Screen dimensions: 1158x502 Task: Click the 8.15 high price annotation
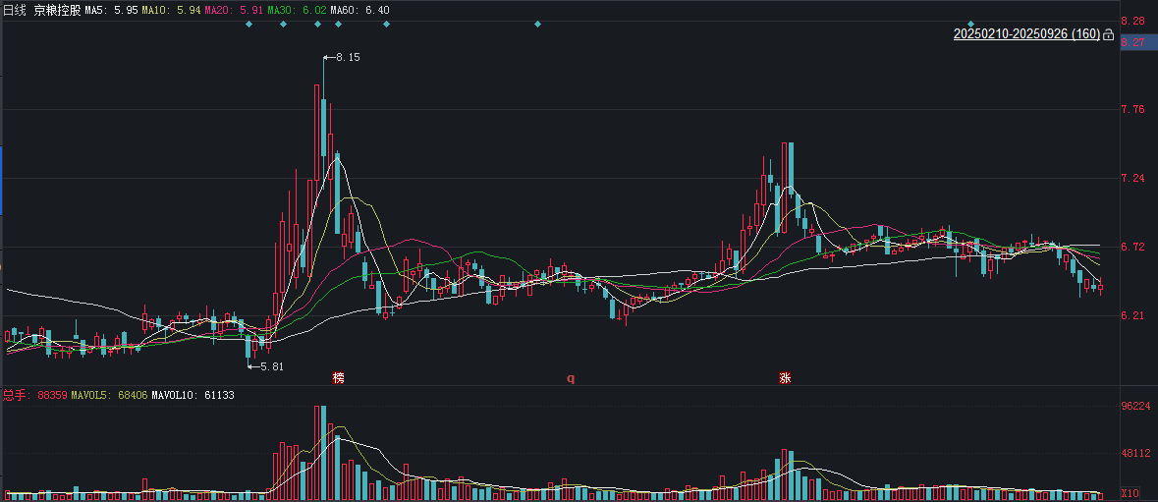pyautogui.click(x=343, y=57)
